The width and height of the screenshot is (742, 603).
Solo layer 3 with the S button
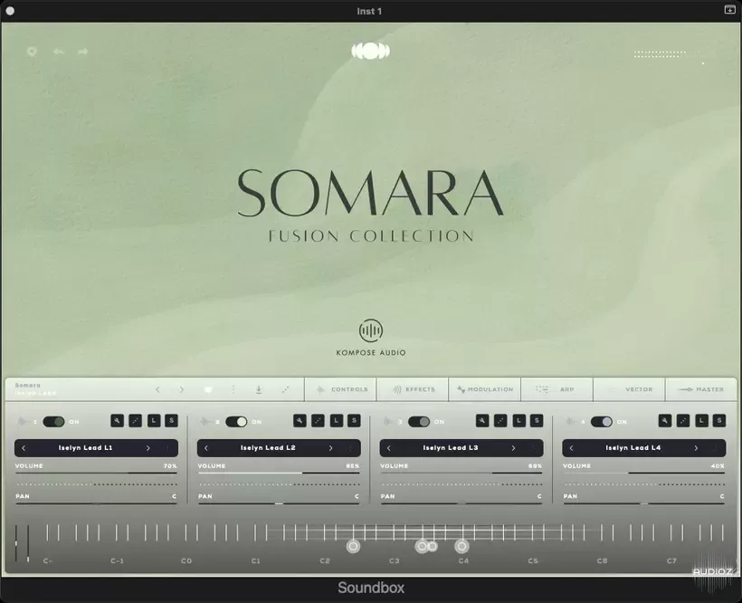coord(537,420)
